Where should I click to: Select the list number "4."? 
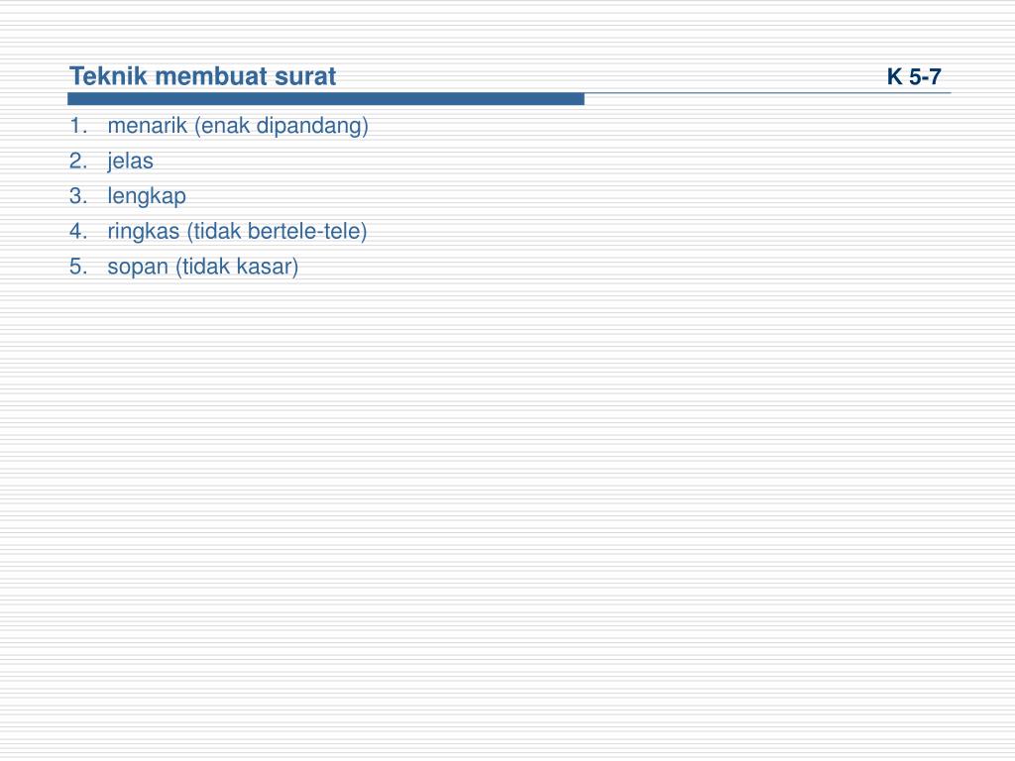pyautogui.click(x=78, y=232)
